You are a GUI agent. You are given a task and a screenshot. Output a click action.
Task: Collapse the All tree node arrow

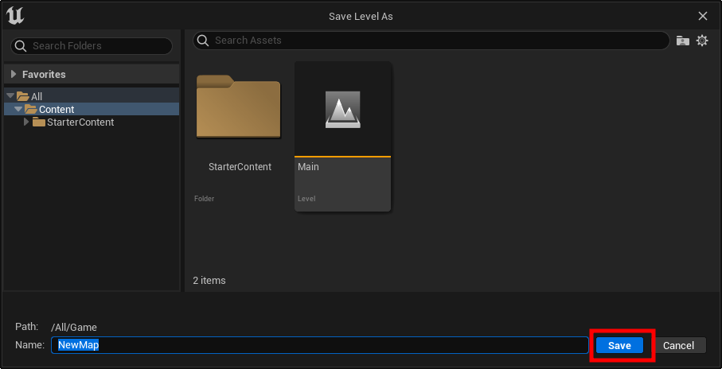[10, 96]
